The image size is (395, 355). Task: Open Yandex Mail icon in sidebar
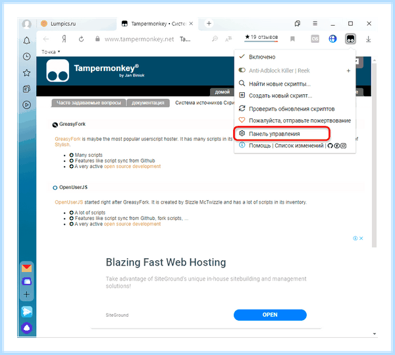27,268
